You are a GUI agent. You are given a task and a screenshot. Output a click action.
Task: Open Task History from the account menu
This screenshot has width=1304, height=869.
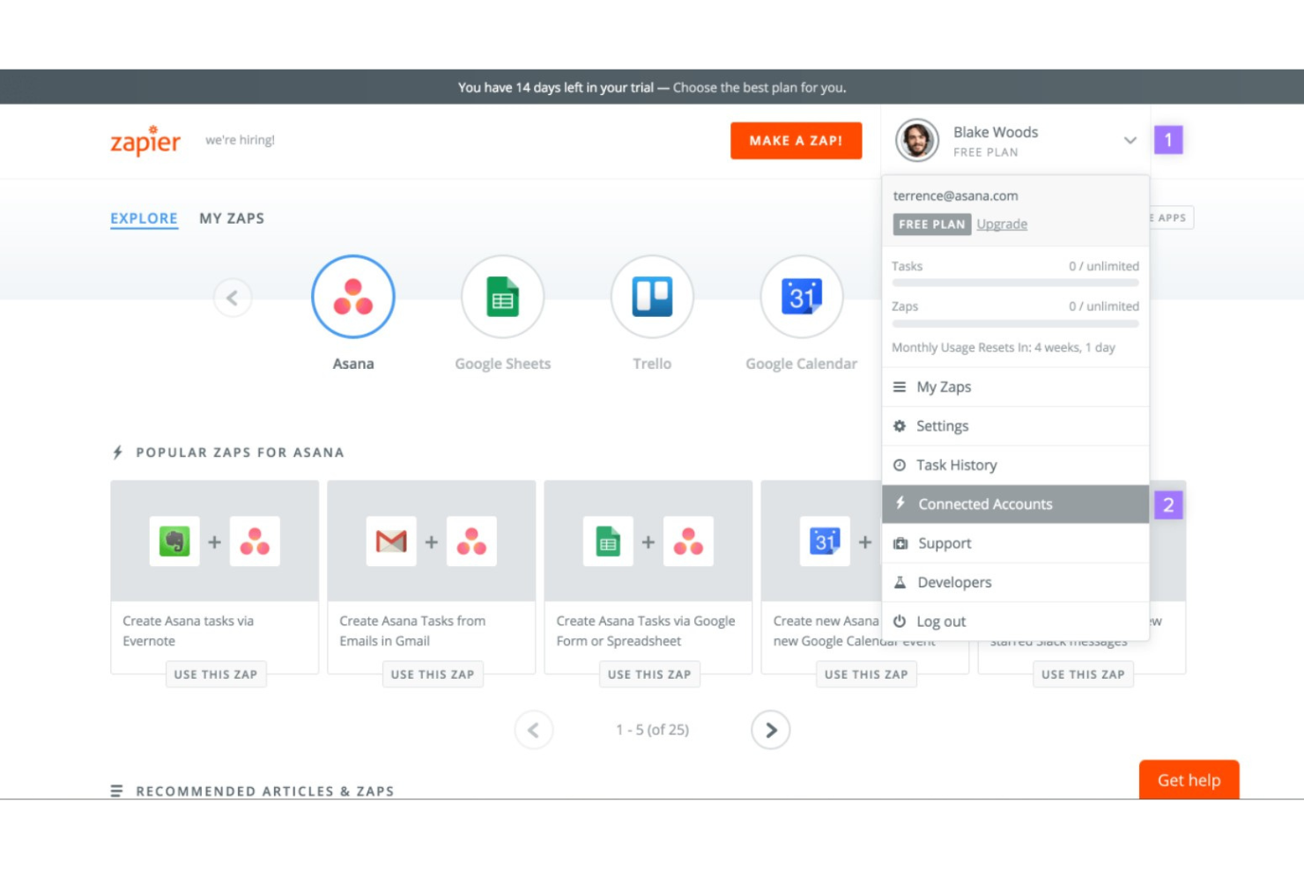pos(957,465)
